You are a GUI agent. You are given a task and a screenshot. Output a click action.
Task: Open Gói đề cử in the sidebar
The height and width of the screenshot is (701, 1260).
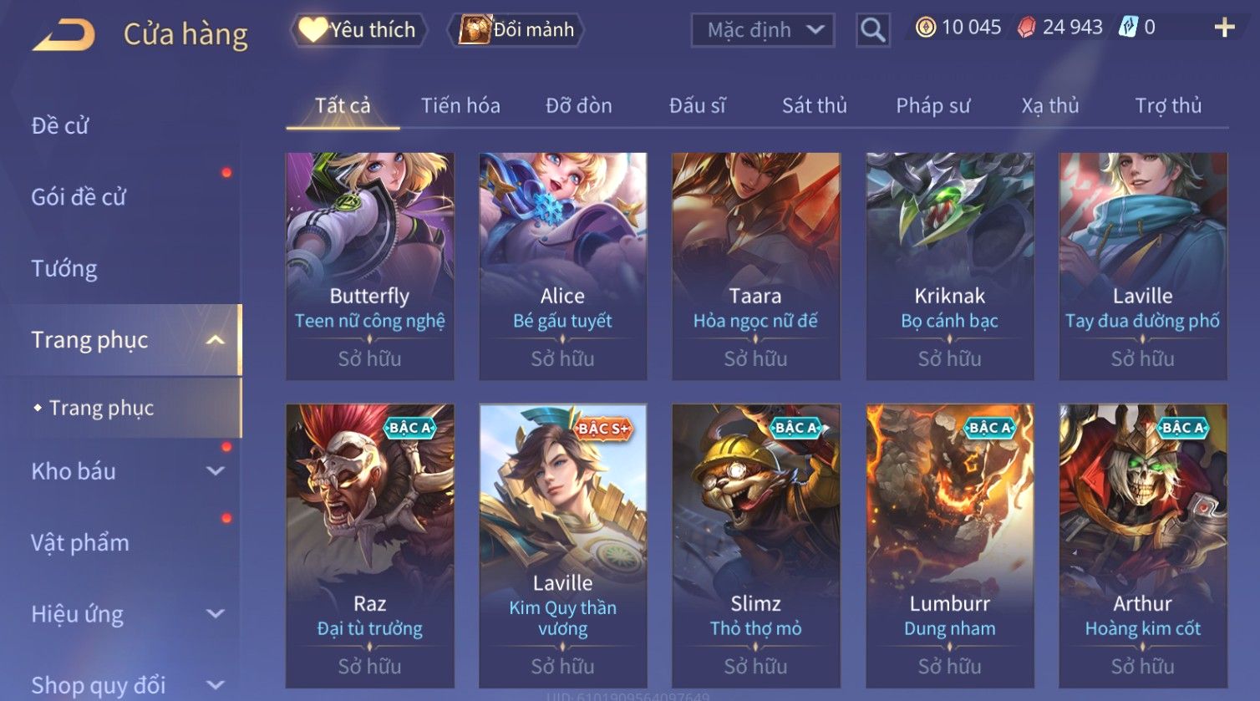79,197
